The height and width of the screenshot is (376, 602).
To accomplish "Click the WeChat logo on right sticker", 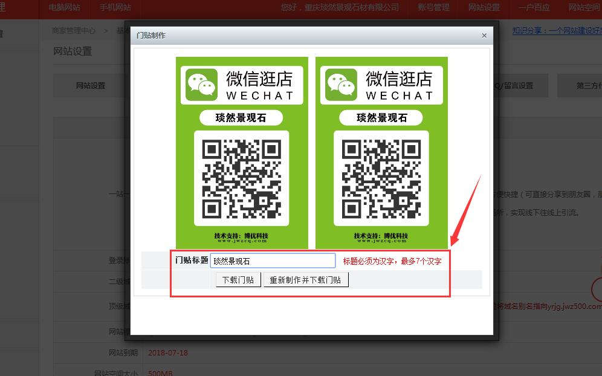I will (341, 85).
